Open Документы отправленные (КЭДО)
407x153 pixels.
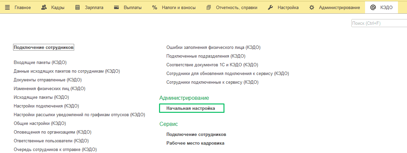coord(48,80)
